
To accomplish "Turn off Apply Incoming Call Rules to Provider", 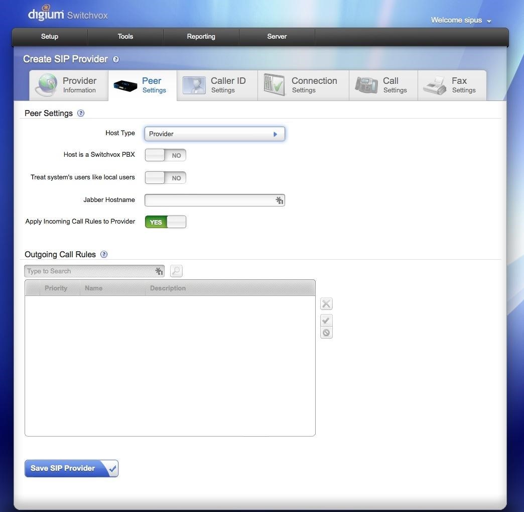I will point(166,222).
